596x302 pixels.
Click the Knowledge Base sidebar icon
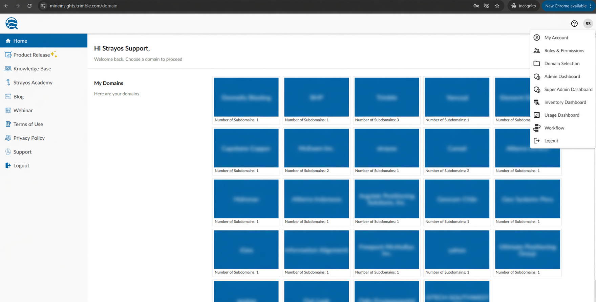pyautogui.click(x=8, y=69)
